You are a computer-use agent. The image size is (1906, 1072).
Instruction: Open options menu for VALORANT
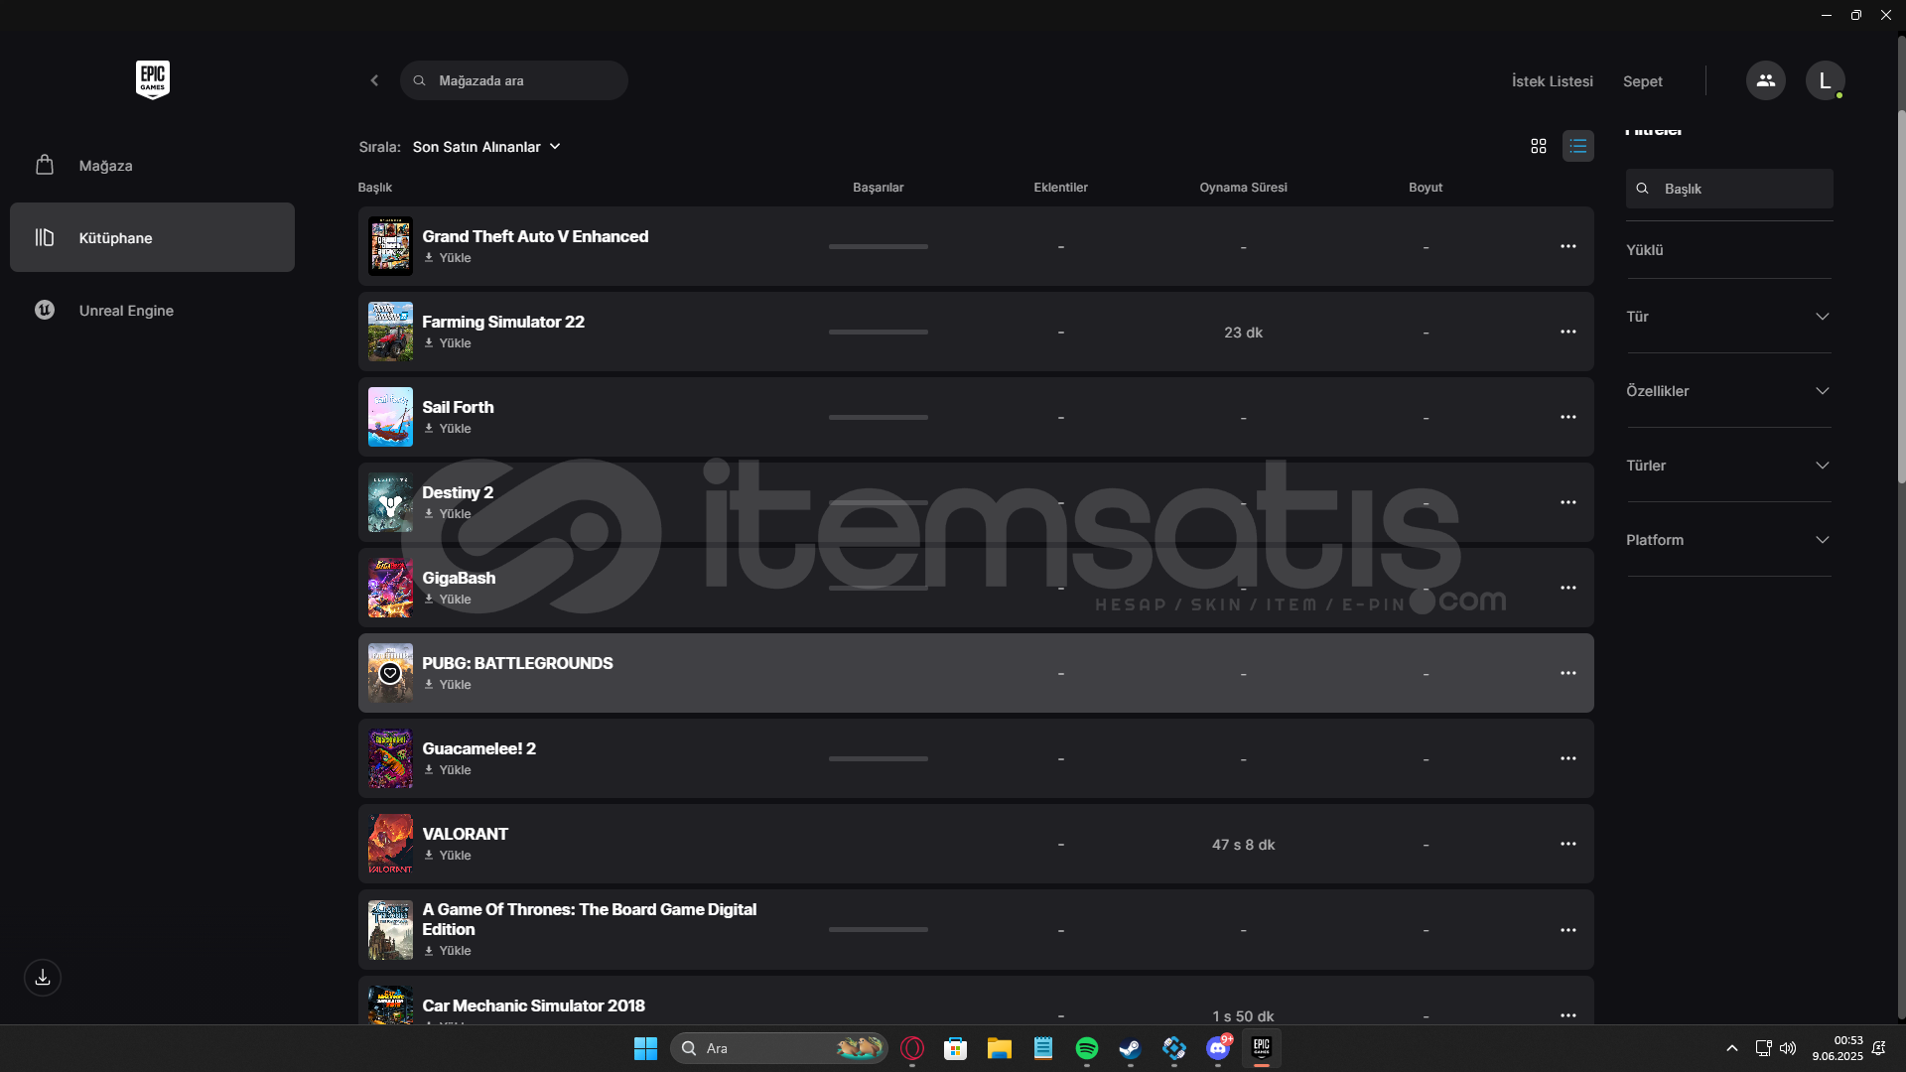tap(1567, 844)
